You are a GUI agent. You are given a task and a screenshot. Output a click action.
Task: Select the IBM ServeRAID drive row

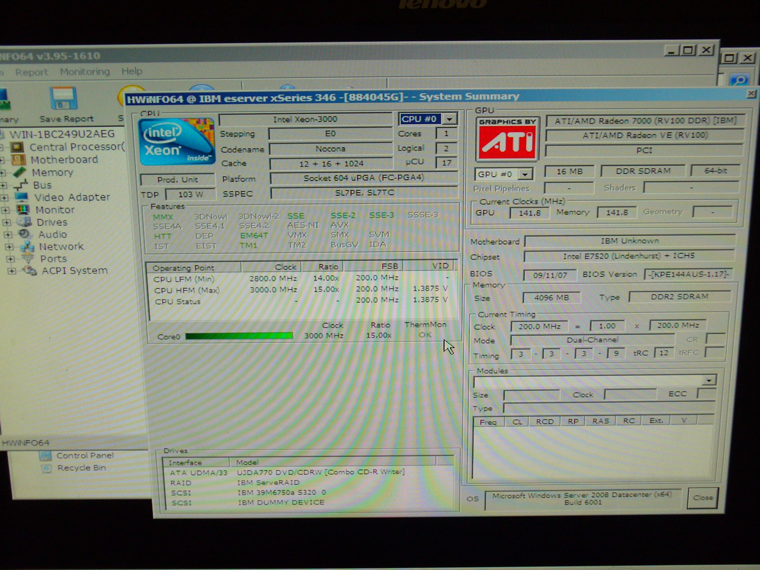pyautogui.click(x=268, y=482)
